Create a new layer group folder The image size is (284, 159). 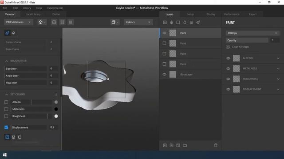(185, 145)
